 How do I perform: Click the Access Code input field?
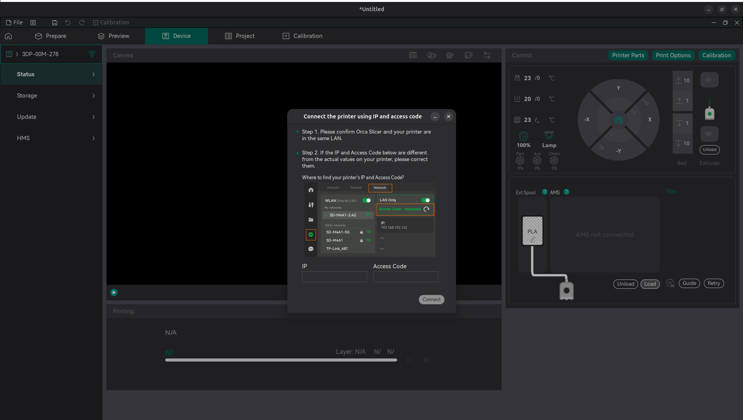[x=405, y=277]
